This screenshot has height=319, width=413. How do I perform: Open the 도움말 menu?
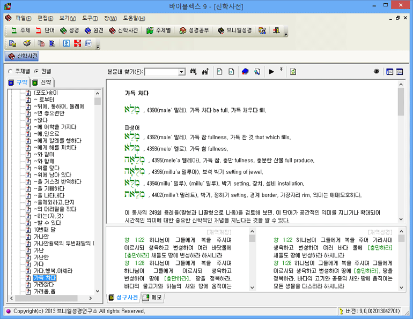[134, 18]
